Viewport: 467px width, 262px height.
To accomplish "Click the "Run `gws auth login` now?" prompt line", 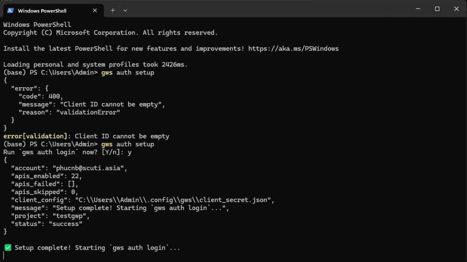I will pyautogui.click(x=68, y=152).
